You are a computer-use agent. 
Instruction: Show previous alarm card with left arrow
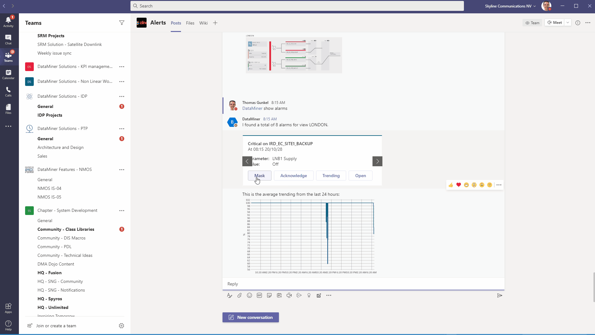tap(247, 161)
